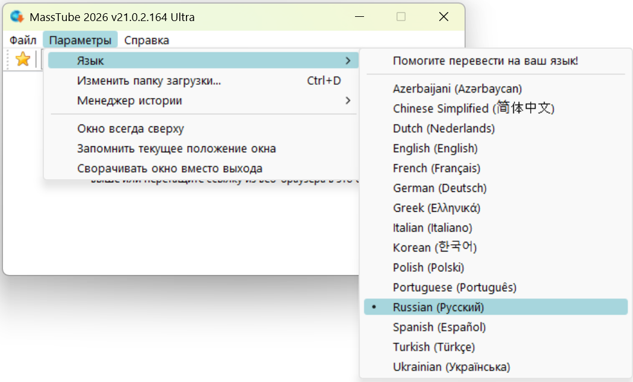Select Russian (Русский) language
This screenshot has height=382, width=633.
(496, 307)
